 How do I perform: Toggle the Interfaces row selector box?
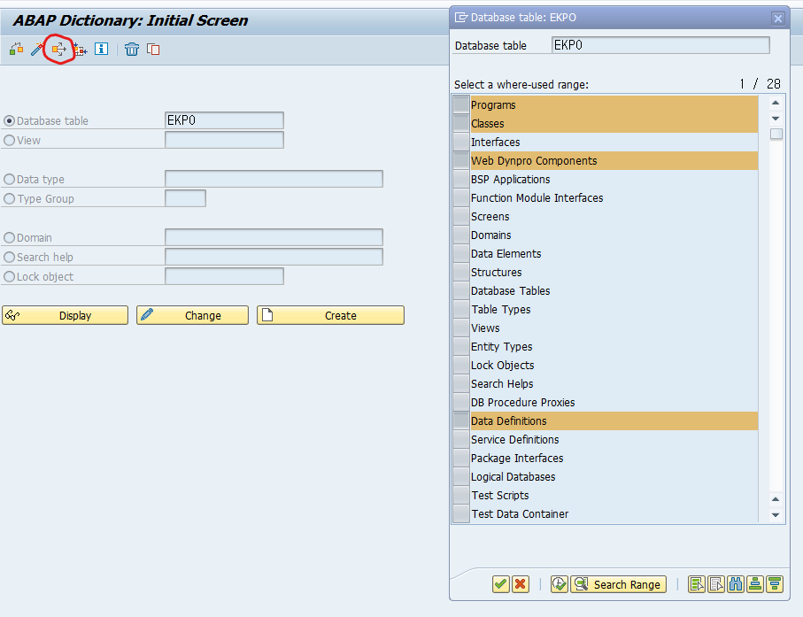[x=461, y=142]
